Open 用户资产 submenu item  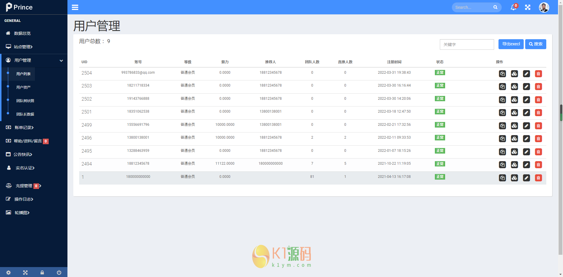coord(23,87)
